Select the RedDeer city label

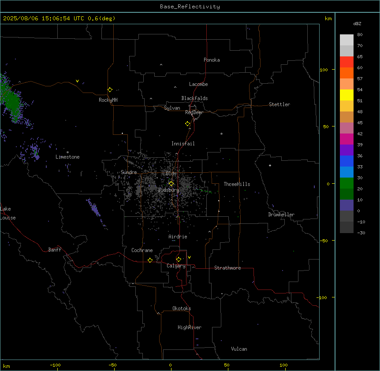click(x=194, y=112)
